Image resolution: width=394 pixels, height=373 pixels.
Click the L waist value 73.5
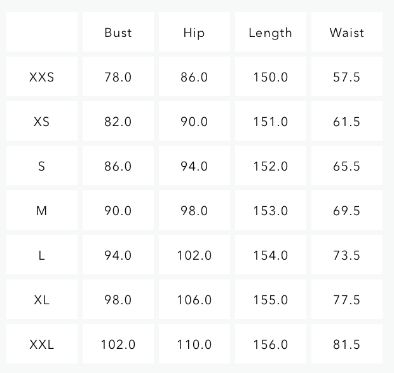click(346, 255)
